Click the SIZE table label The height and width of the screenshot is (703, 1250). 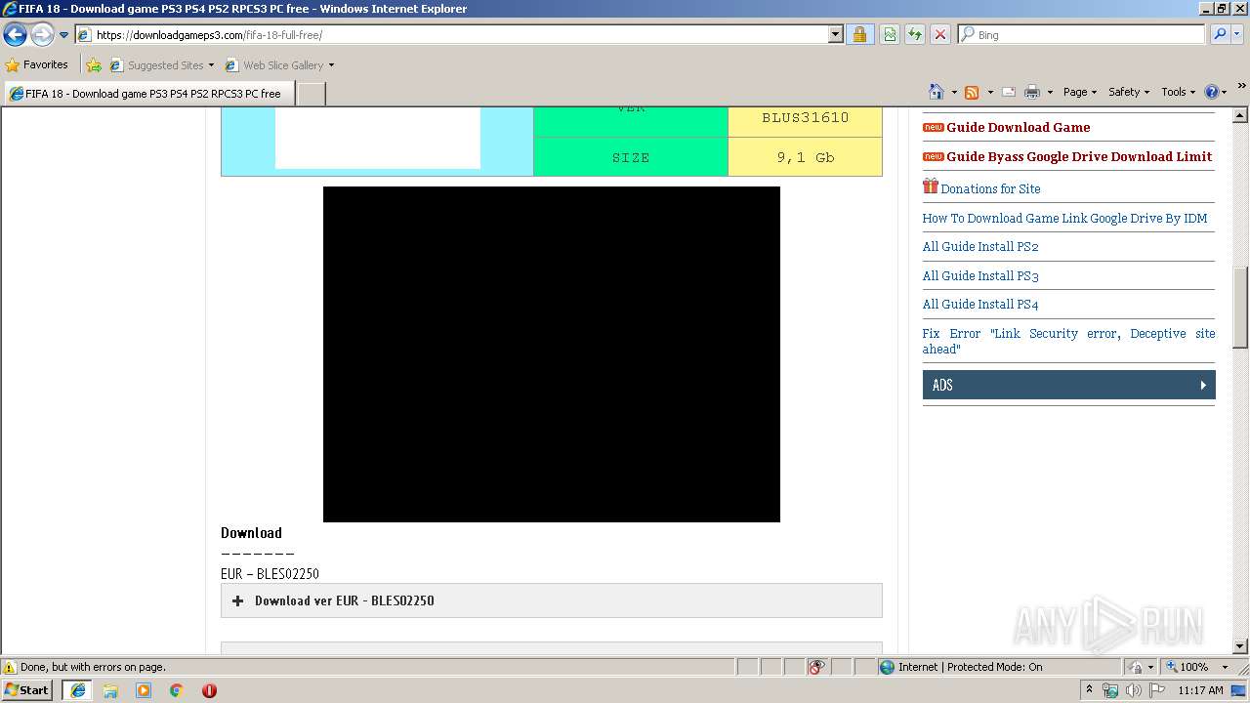pos(631,157)
